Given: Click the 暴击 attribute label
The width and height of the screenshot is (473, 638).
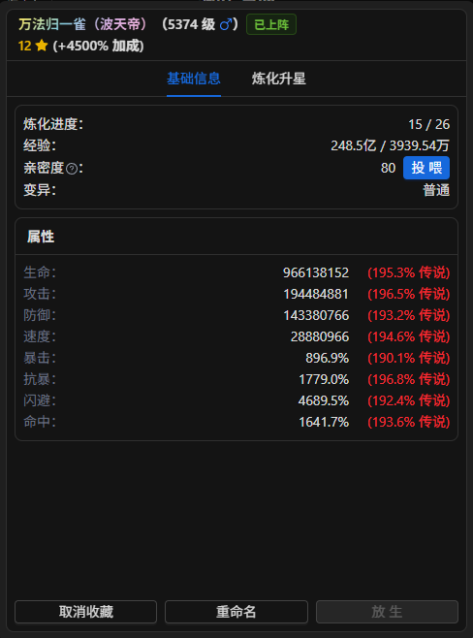Looking at the screenshot, I should pos(40,358).
